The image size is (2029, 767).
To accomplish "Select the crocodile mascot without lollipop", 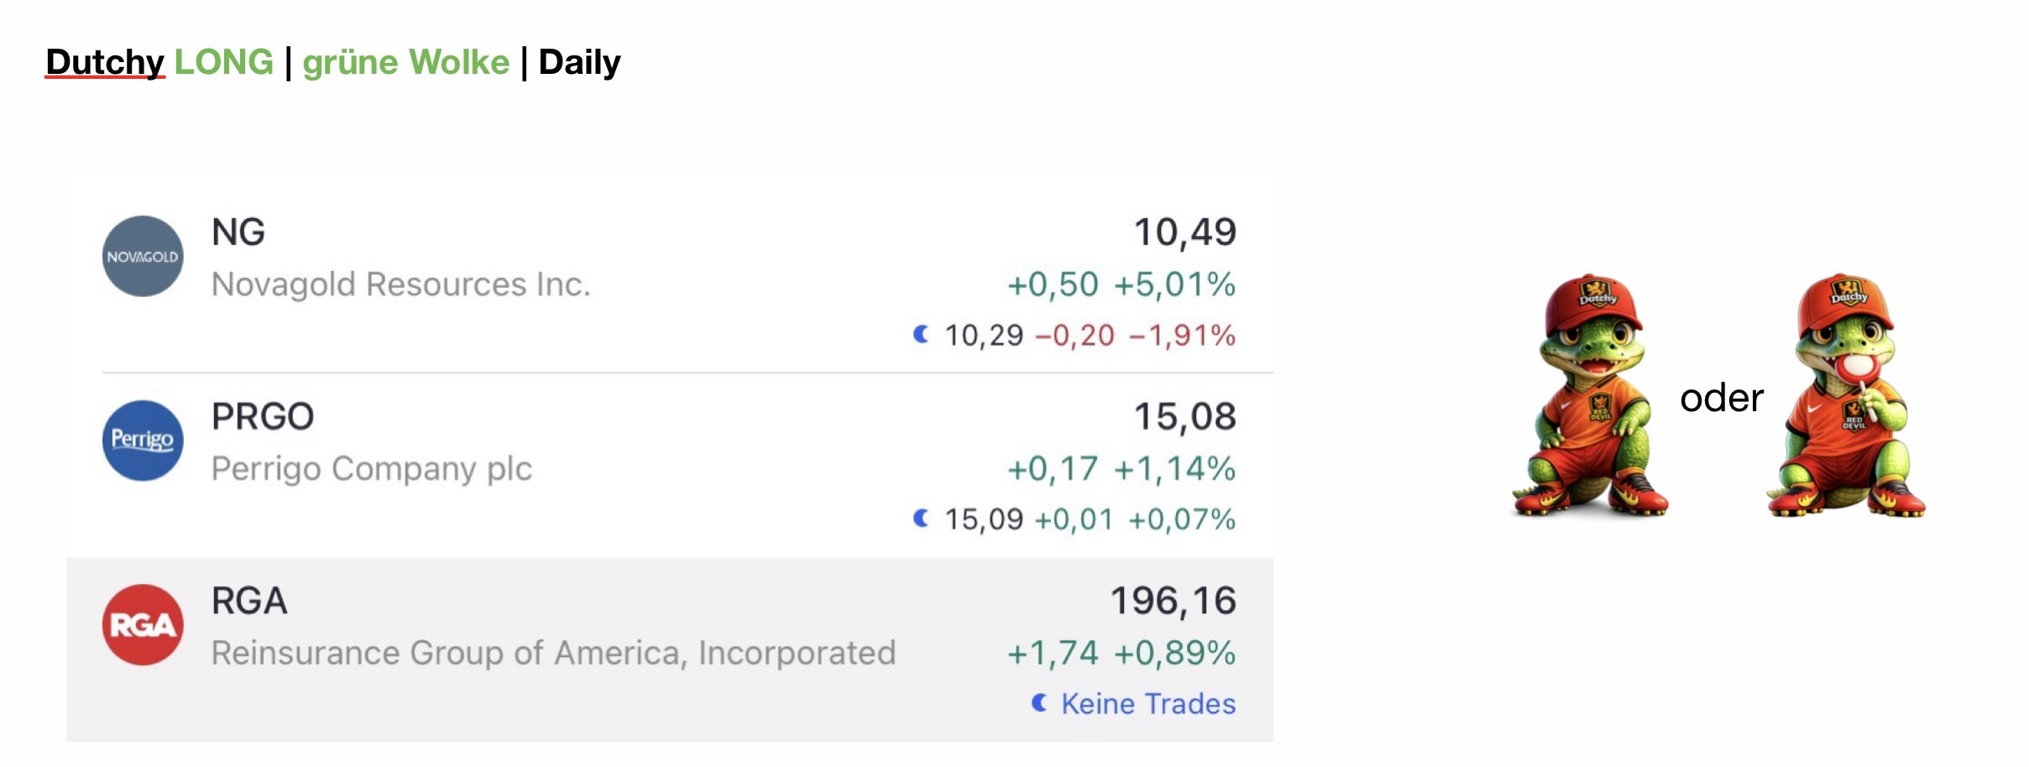I will [1590, 396].
